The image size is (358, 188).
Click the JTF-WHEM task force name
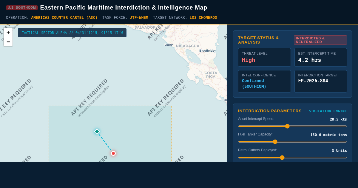139,18
